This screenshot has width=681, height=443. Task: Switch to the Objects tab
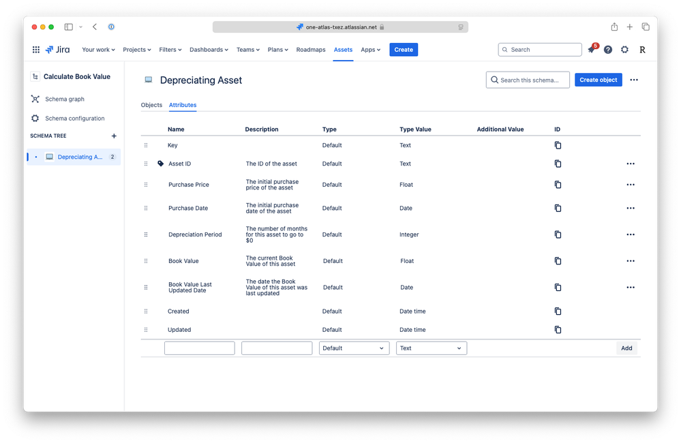151,105
